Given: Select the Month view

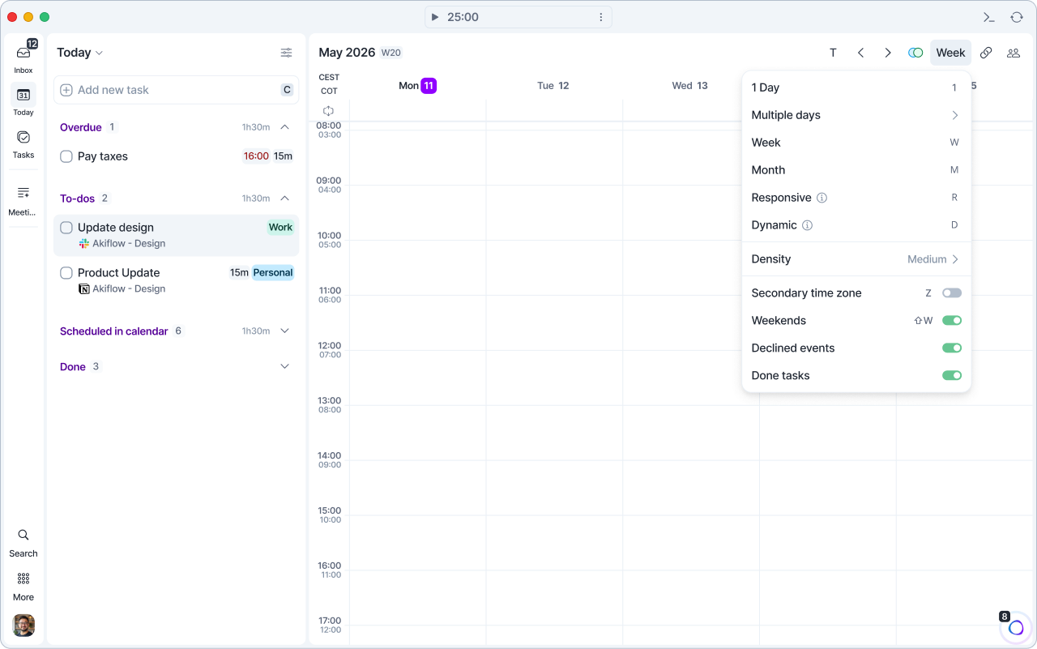Looking at the screenshot, I should pyautogui.click(x=856, y=170).
